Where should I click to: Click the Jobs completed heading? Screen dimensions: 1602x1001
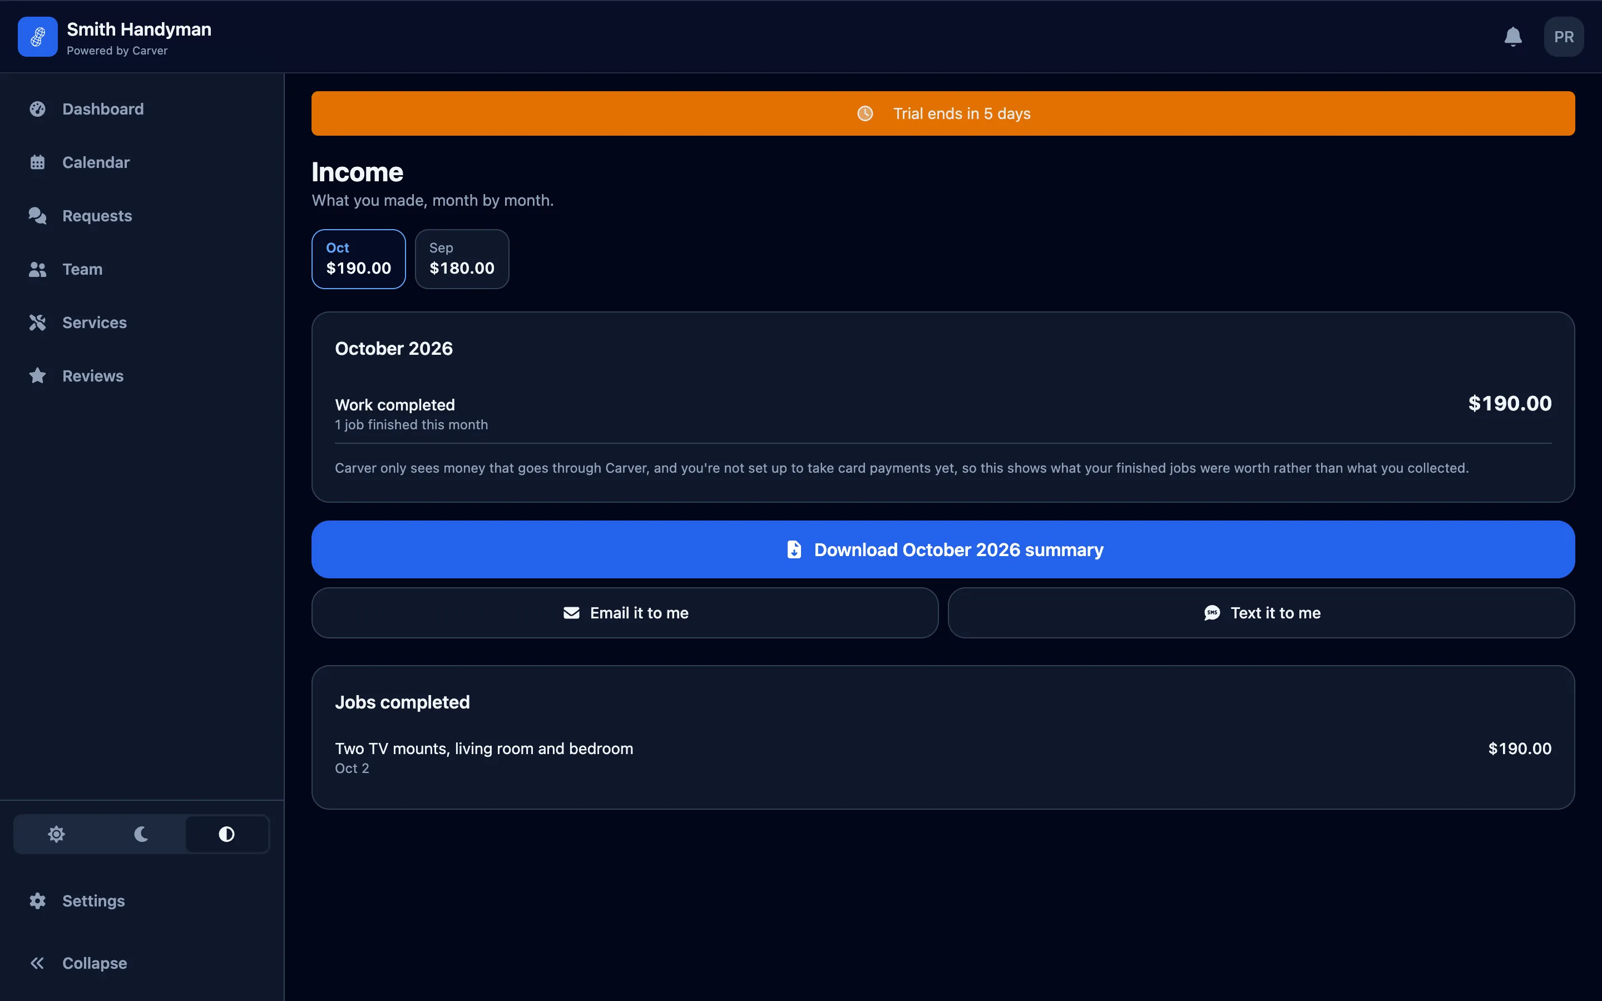point(403,702)
